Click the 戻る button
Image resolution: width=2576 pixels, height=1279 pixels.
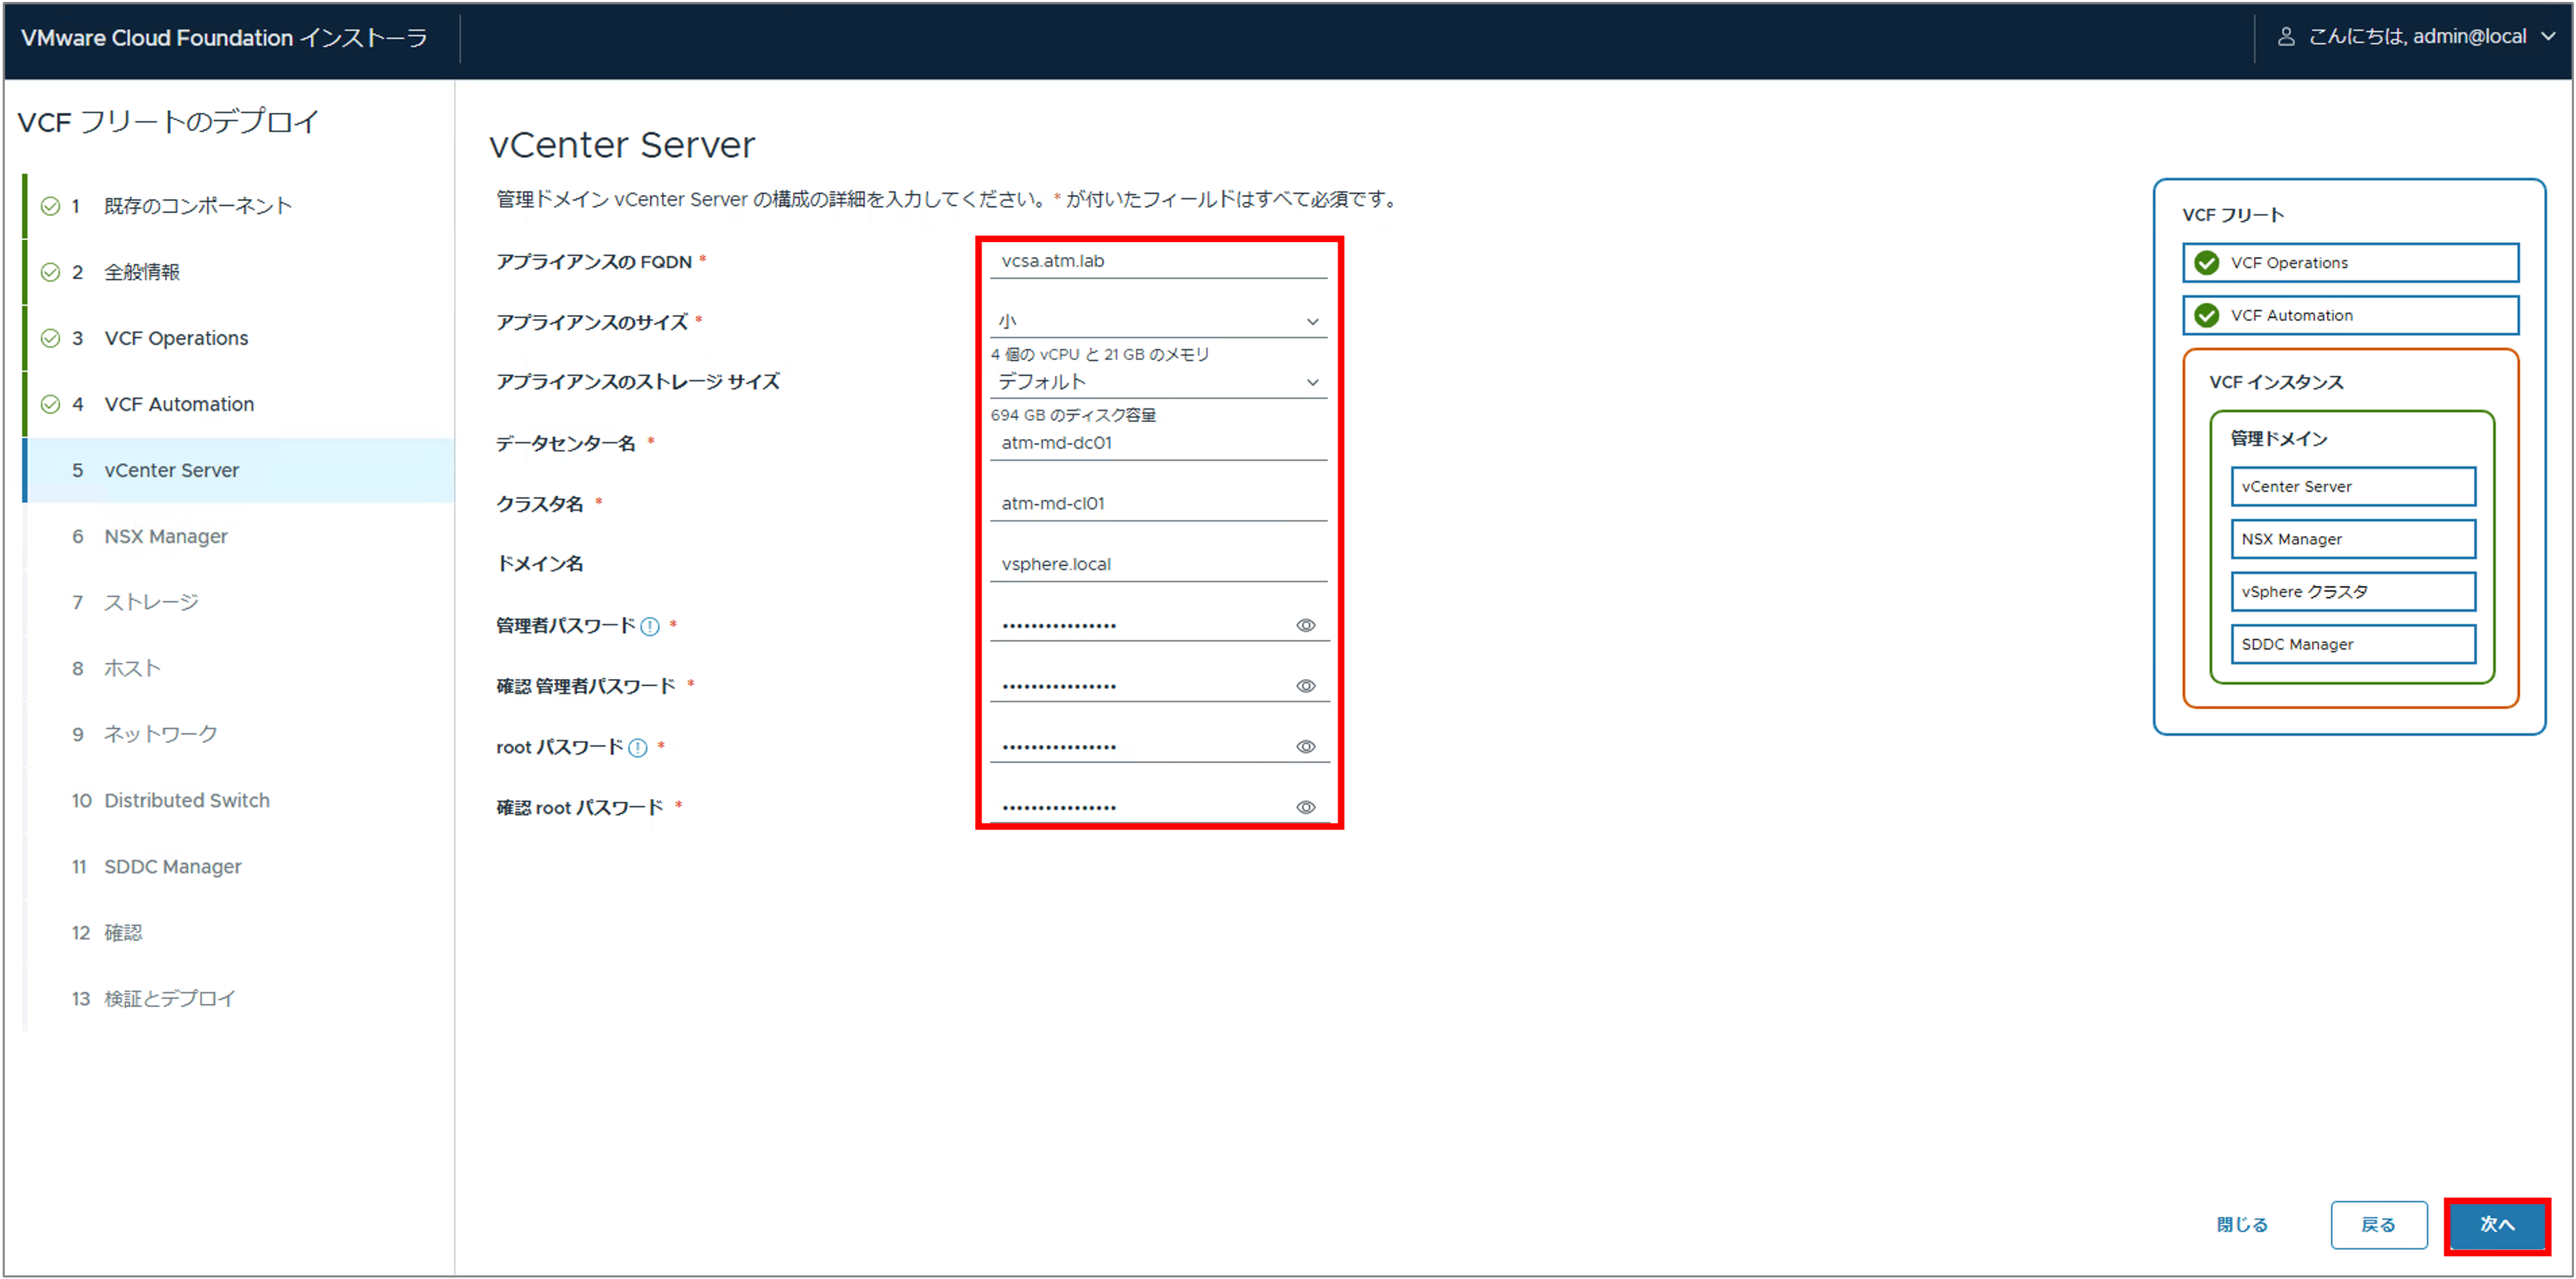tap(2378, 1225)
